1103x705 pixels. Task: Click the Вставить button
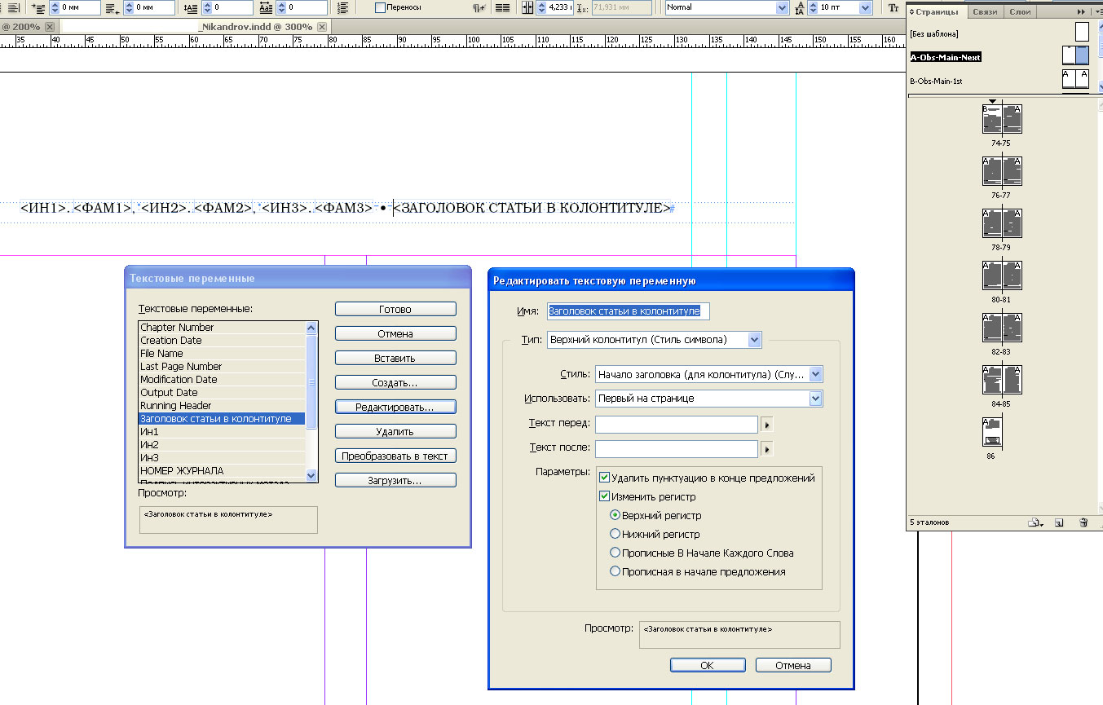pyautogui.click(x=395, y=359)
